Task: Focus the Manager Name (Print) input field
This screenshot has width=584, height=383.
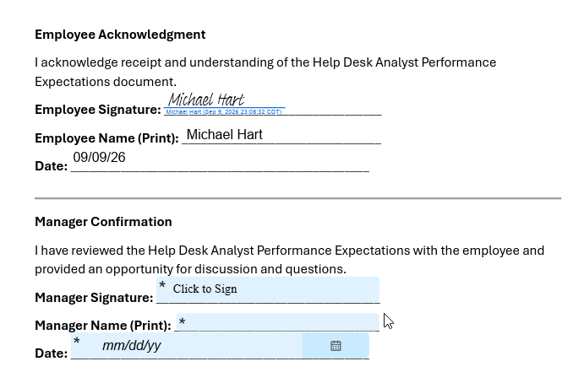Action: 277,321
